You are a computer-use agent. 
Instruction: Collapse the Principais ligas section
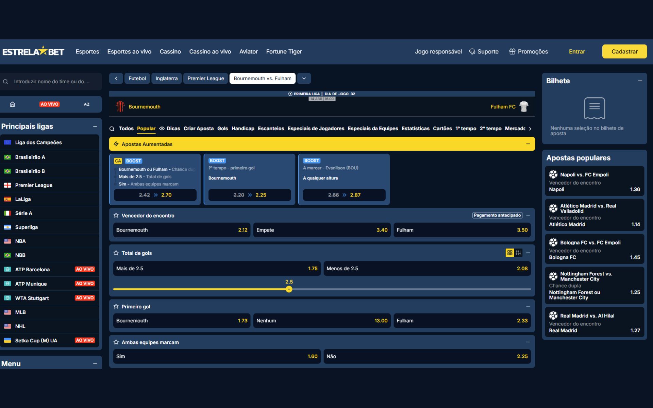click(95, 126)
